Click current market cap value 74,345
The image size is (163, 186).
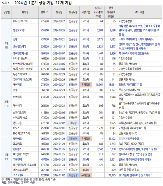(x=112, y=175)
